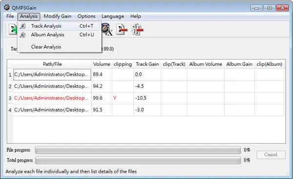The image size is (293, 179).
Task: Close the open Analysis menu
Action: coord(29,16)
